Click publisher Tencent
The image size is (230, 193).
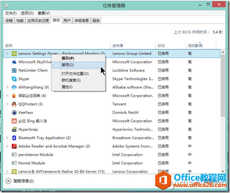pyautogui.click(x=119, y=104)
